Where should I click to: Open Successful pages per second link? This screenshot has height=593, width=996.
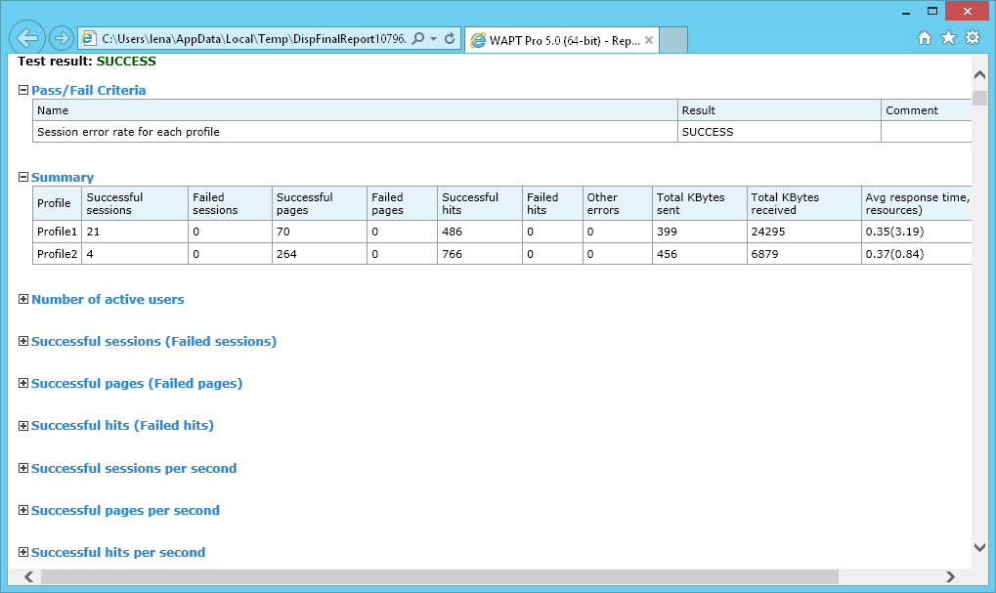125,510
